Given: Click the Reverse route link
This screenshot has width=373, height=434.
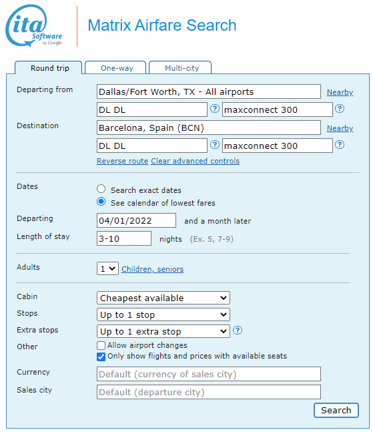Looking at the screenshot, I should click(x=122, y=161).
